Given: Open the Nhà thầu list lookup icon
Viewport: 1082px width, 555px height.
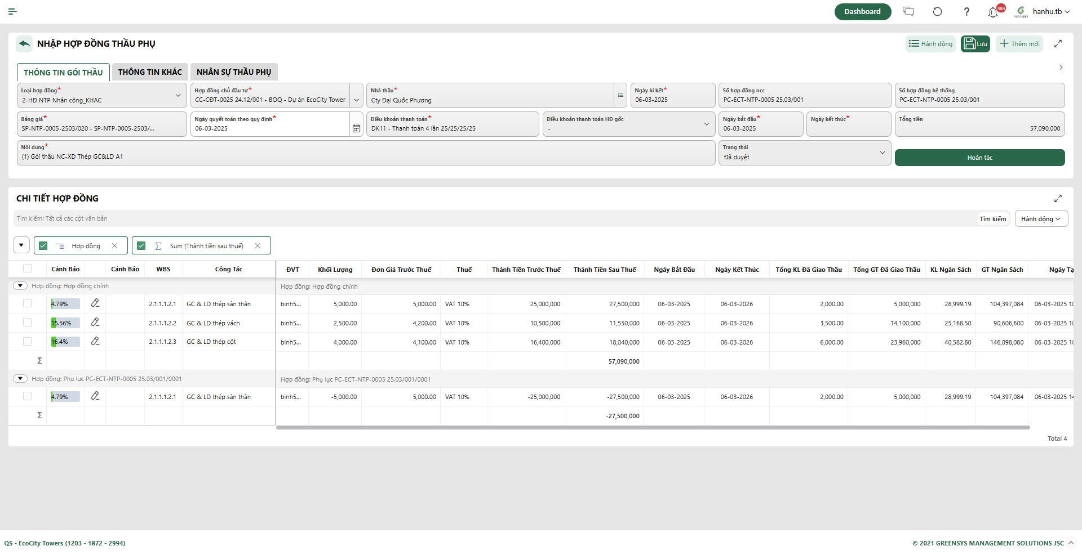Looking at the screenshot, I should click(620, 95).
